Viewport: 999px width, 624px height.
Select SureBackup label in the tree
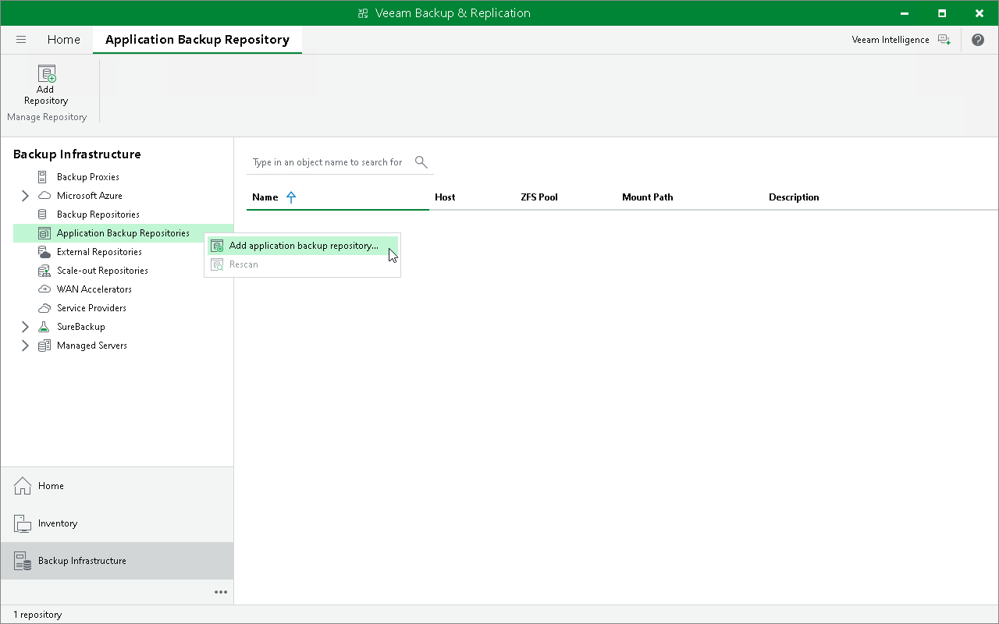click(x=81, y=327)
